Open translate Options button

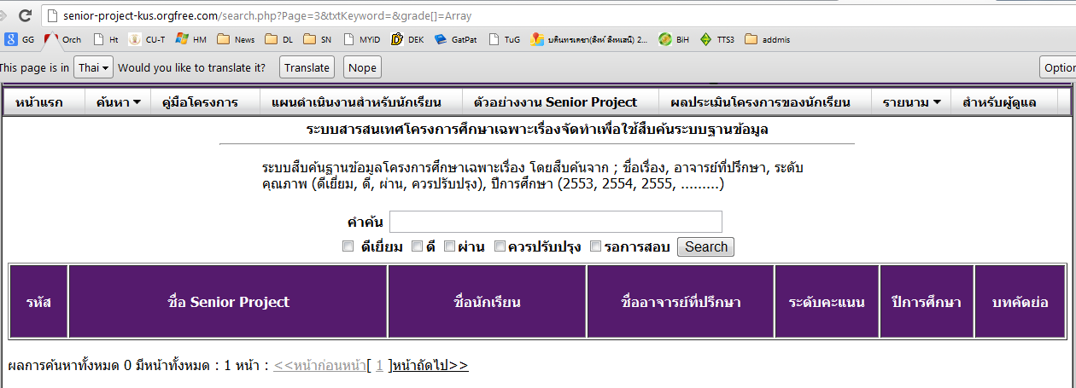coord(1058,67)
